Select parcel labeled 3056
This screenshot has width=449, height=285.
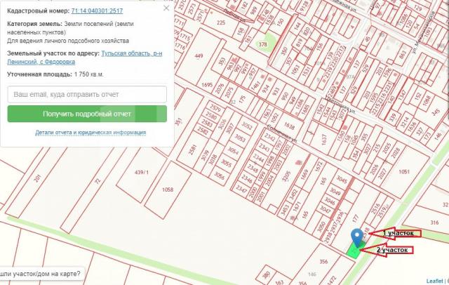pos(220,175)
